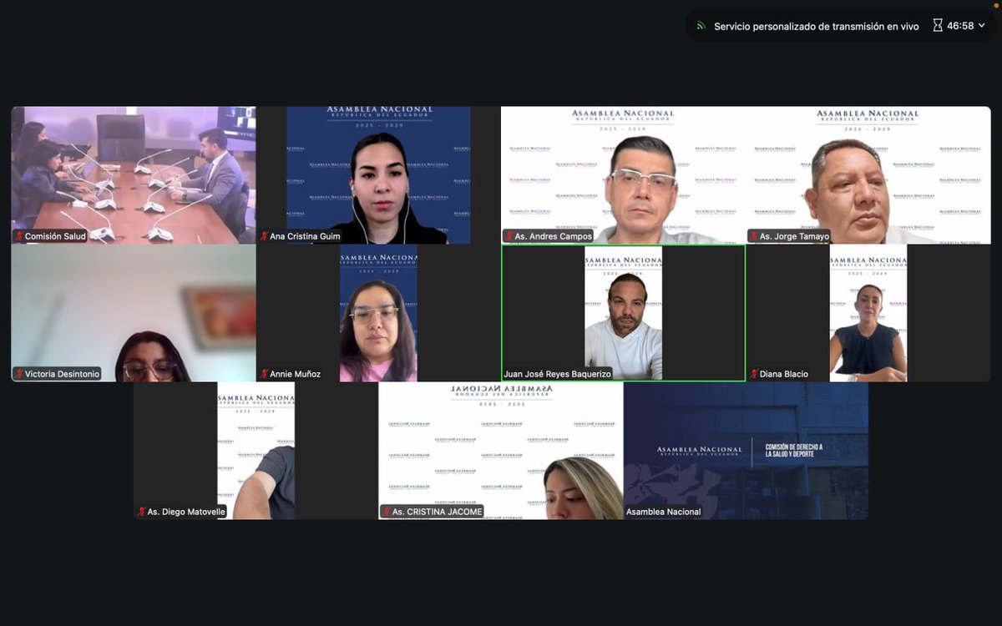Select As. Andres Campos's video tile
Viewport: 1002px width, 626px height.
[624, 175]
